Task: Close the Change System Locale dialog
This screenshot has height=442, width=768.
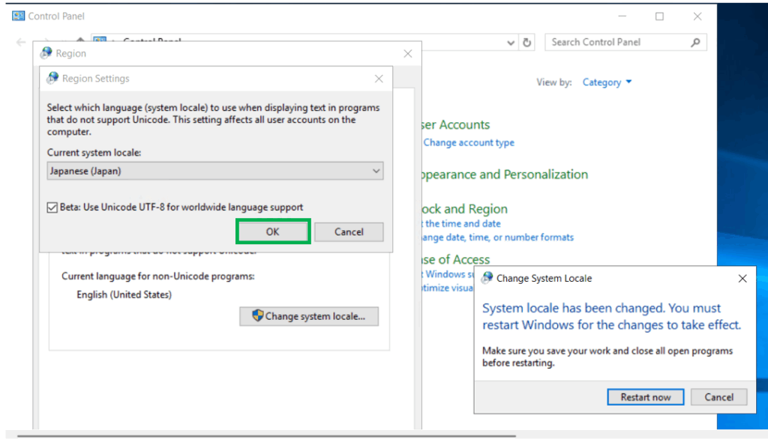Action: 742,279
